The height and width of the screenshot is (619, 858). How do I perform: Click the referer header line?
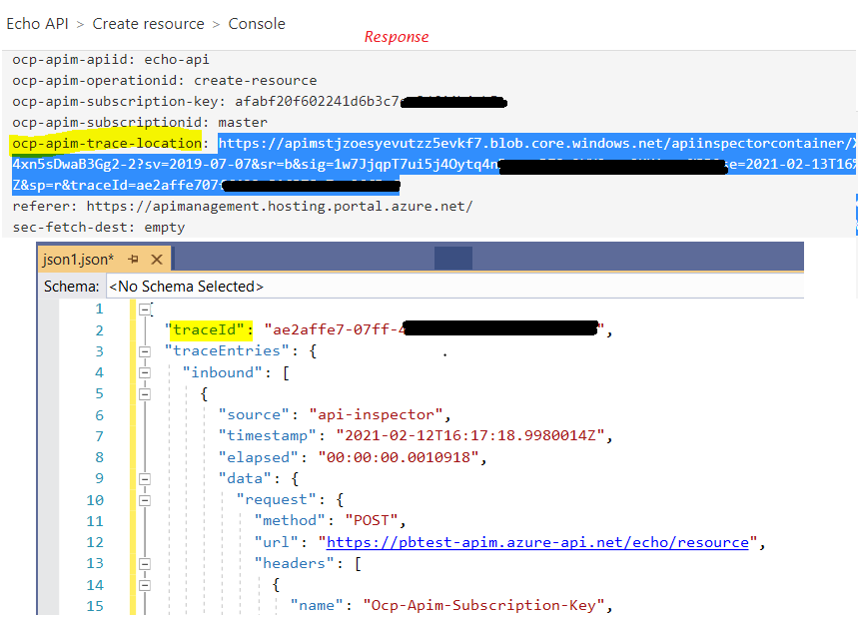(243, 206)
